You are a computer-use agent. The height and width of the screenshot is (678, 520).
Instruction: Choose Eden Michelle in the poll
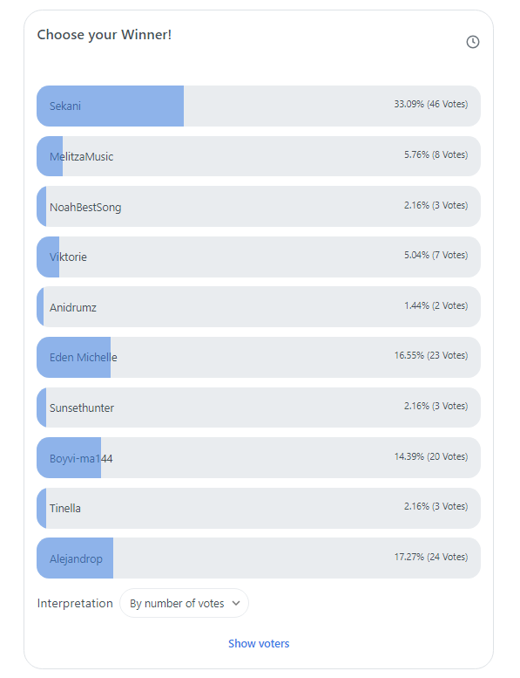click(259, 357)
